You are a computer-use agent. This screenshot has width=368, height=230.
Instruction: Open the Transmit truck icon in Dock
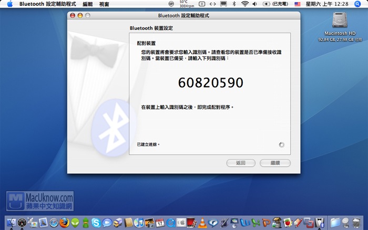pos(118,223)
